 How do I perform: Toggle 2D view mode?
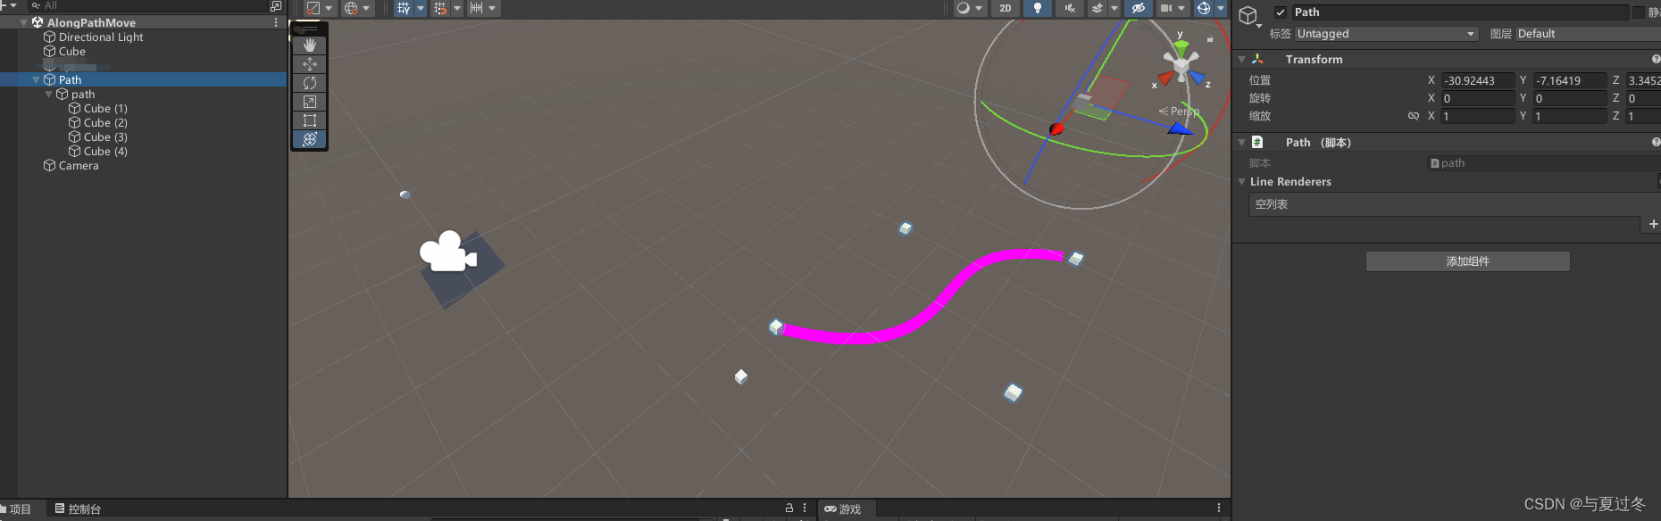tap(1006, 8)
